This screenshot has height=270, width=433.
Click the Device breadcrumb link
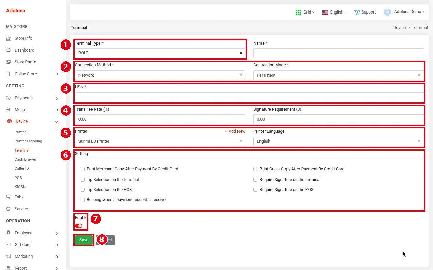400,28
